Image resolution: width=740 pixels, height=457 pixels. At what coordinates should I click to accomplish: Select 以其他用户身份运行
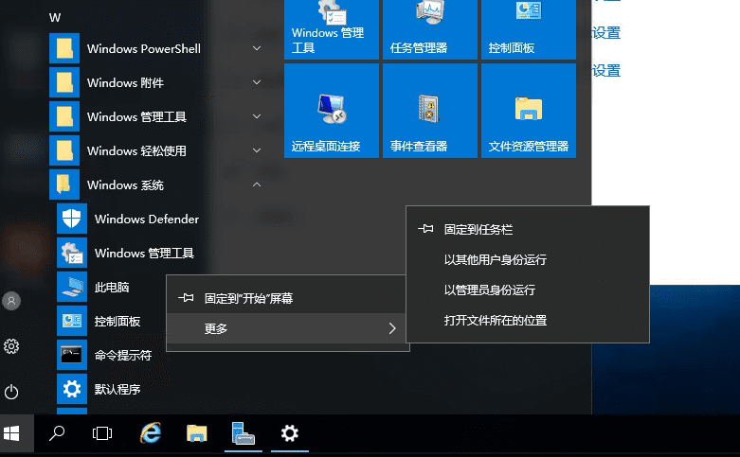click(528, 259)
